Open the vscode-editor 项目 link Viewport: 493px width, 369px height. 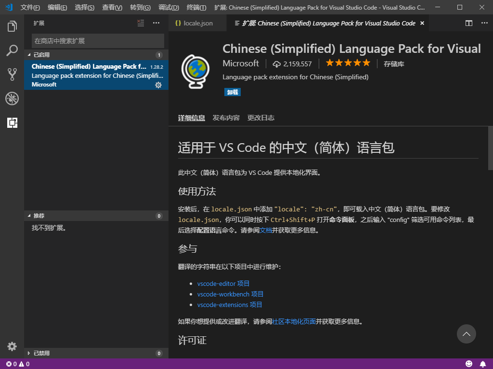(x=223, y=283)
